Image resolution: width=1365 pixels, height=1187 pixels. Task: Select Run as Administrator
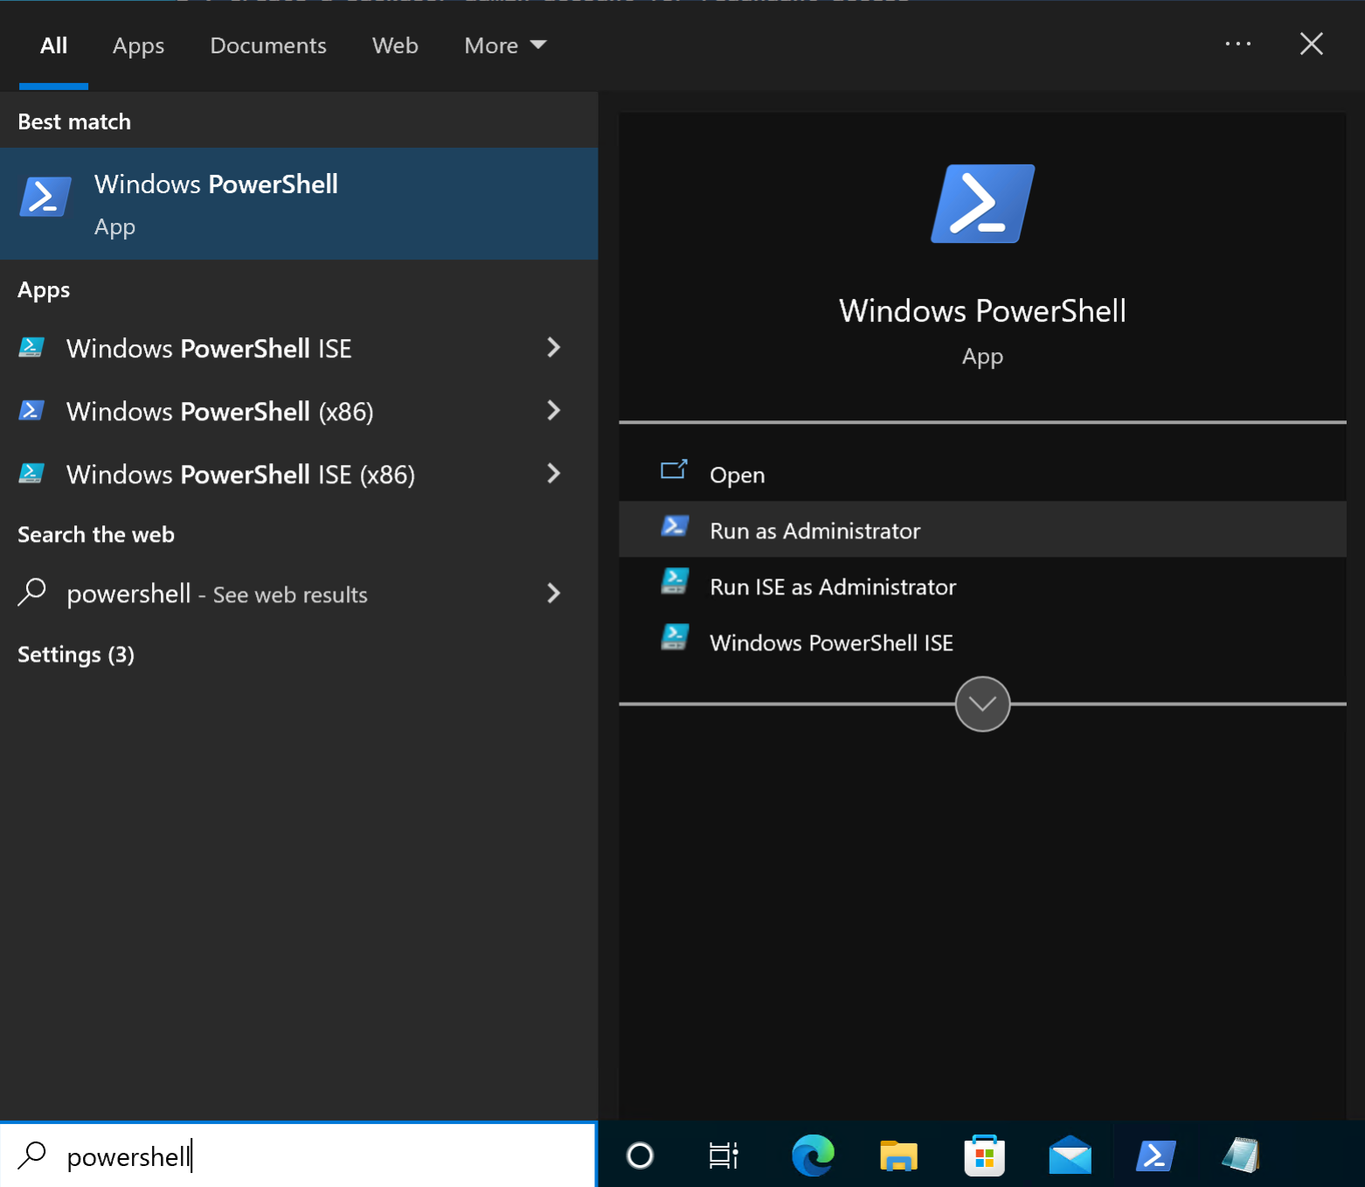pos(814,530)
